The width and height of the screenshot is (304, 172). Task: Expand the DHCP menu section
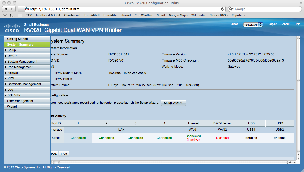[27, 56]
